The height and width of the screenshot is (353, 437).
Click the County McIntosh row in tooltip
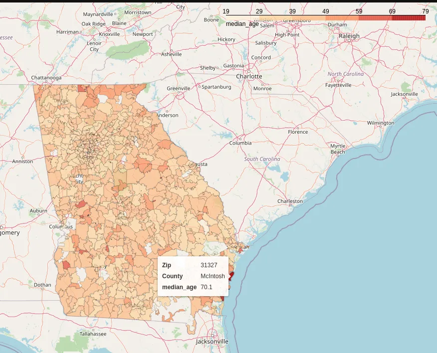click(193, 276)
